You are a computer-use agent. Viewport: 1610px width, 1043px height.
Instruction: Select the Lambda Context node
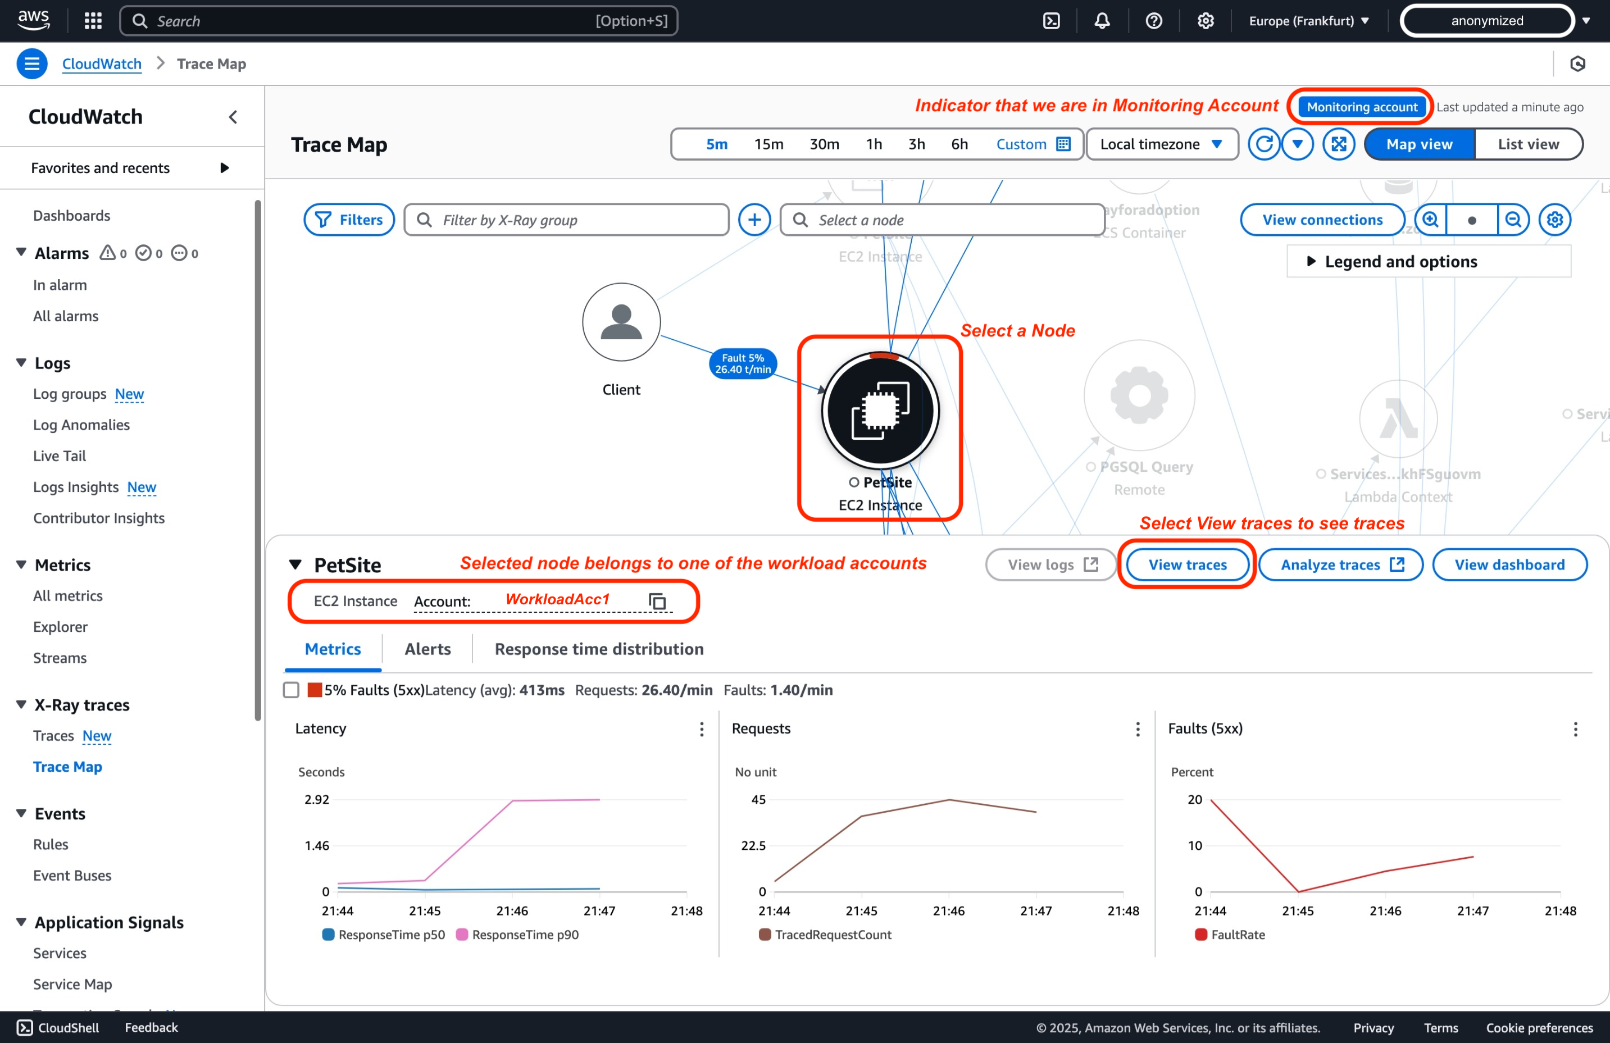pos(1398,418)
